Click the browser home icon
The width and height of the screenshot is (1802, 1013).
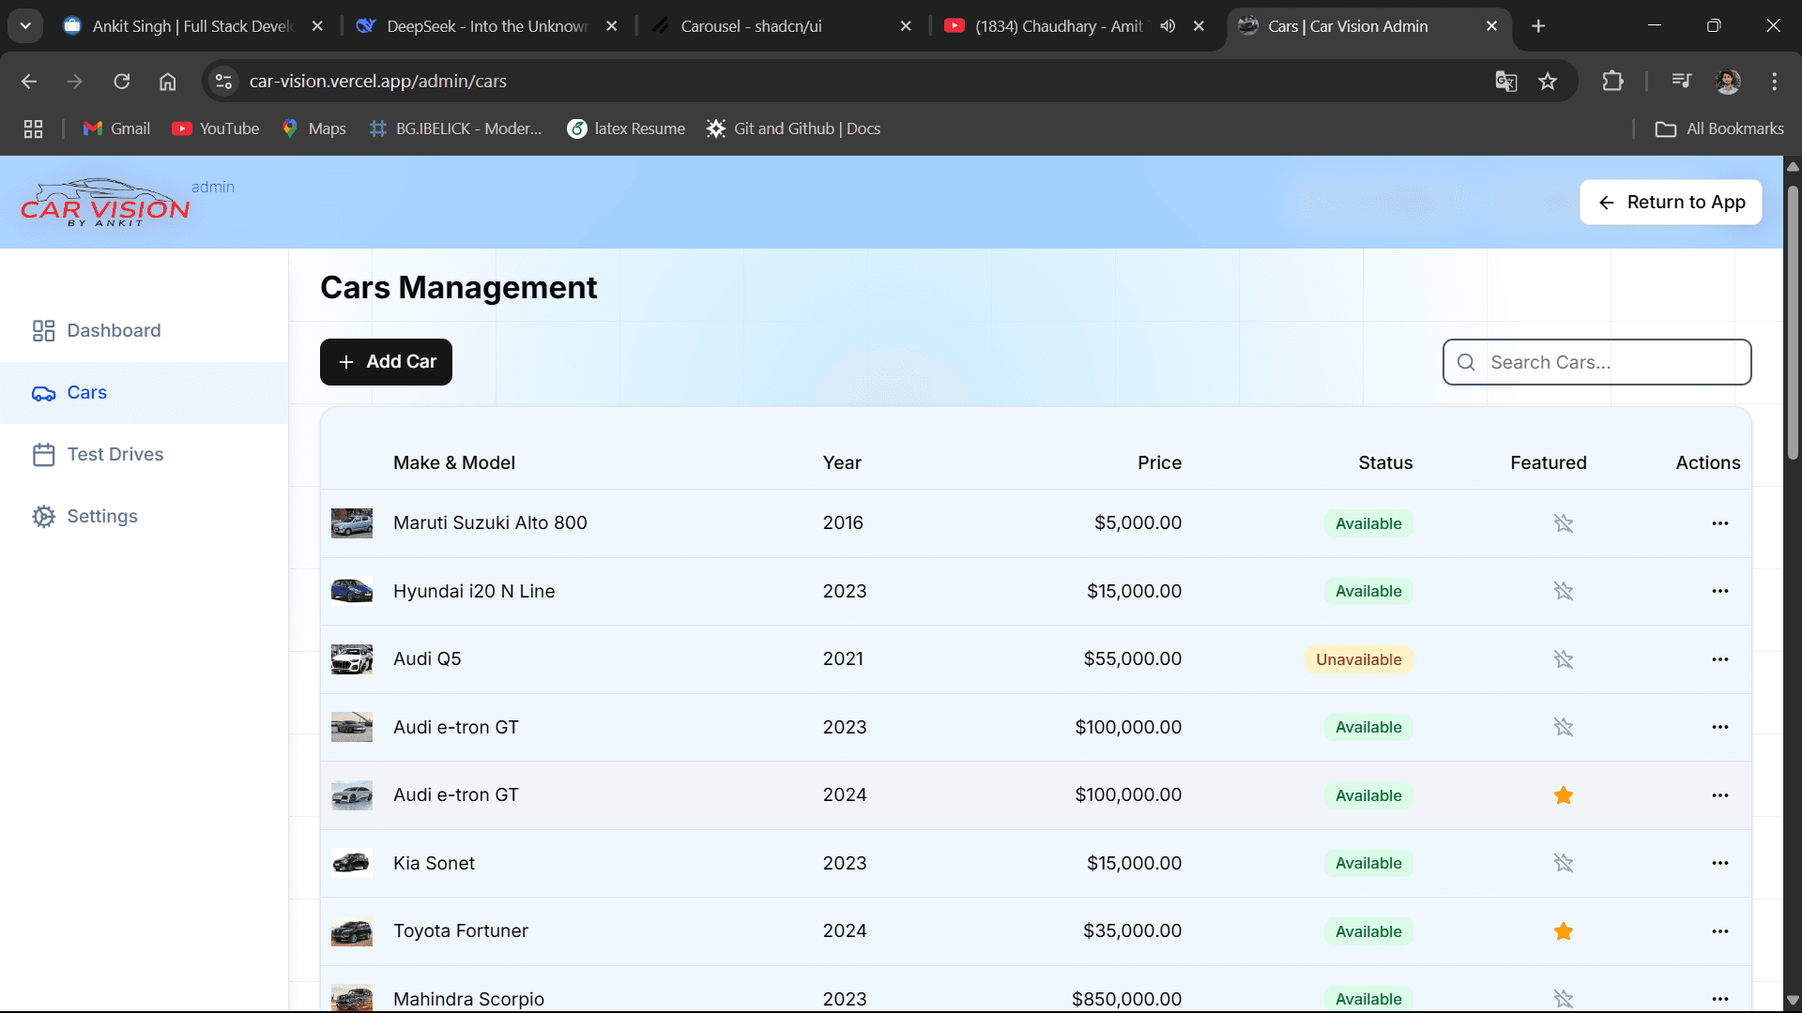pyautogui.click(x=167, y=82)
